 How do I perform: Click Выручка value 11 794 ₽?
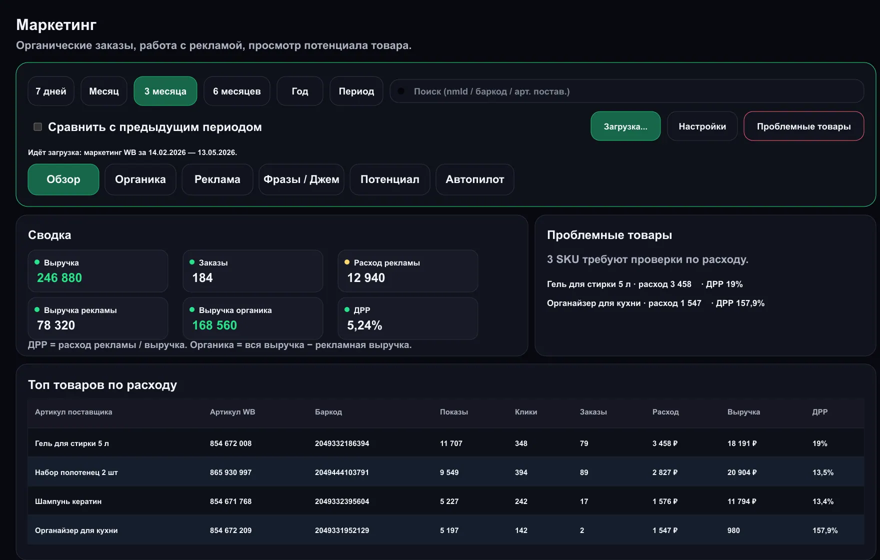coord(742,501)
